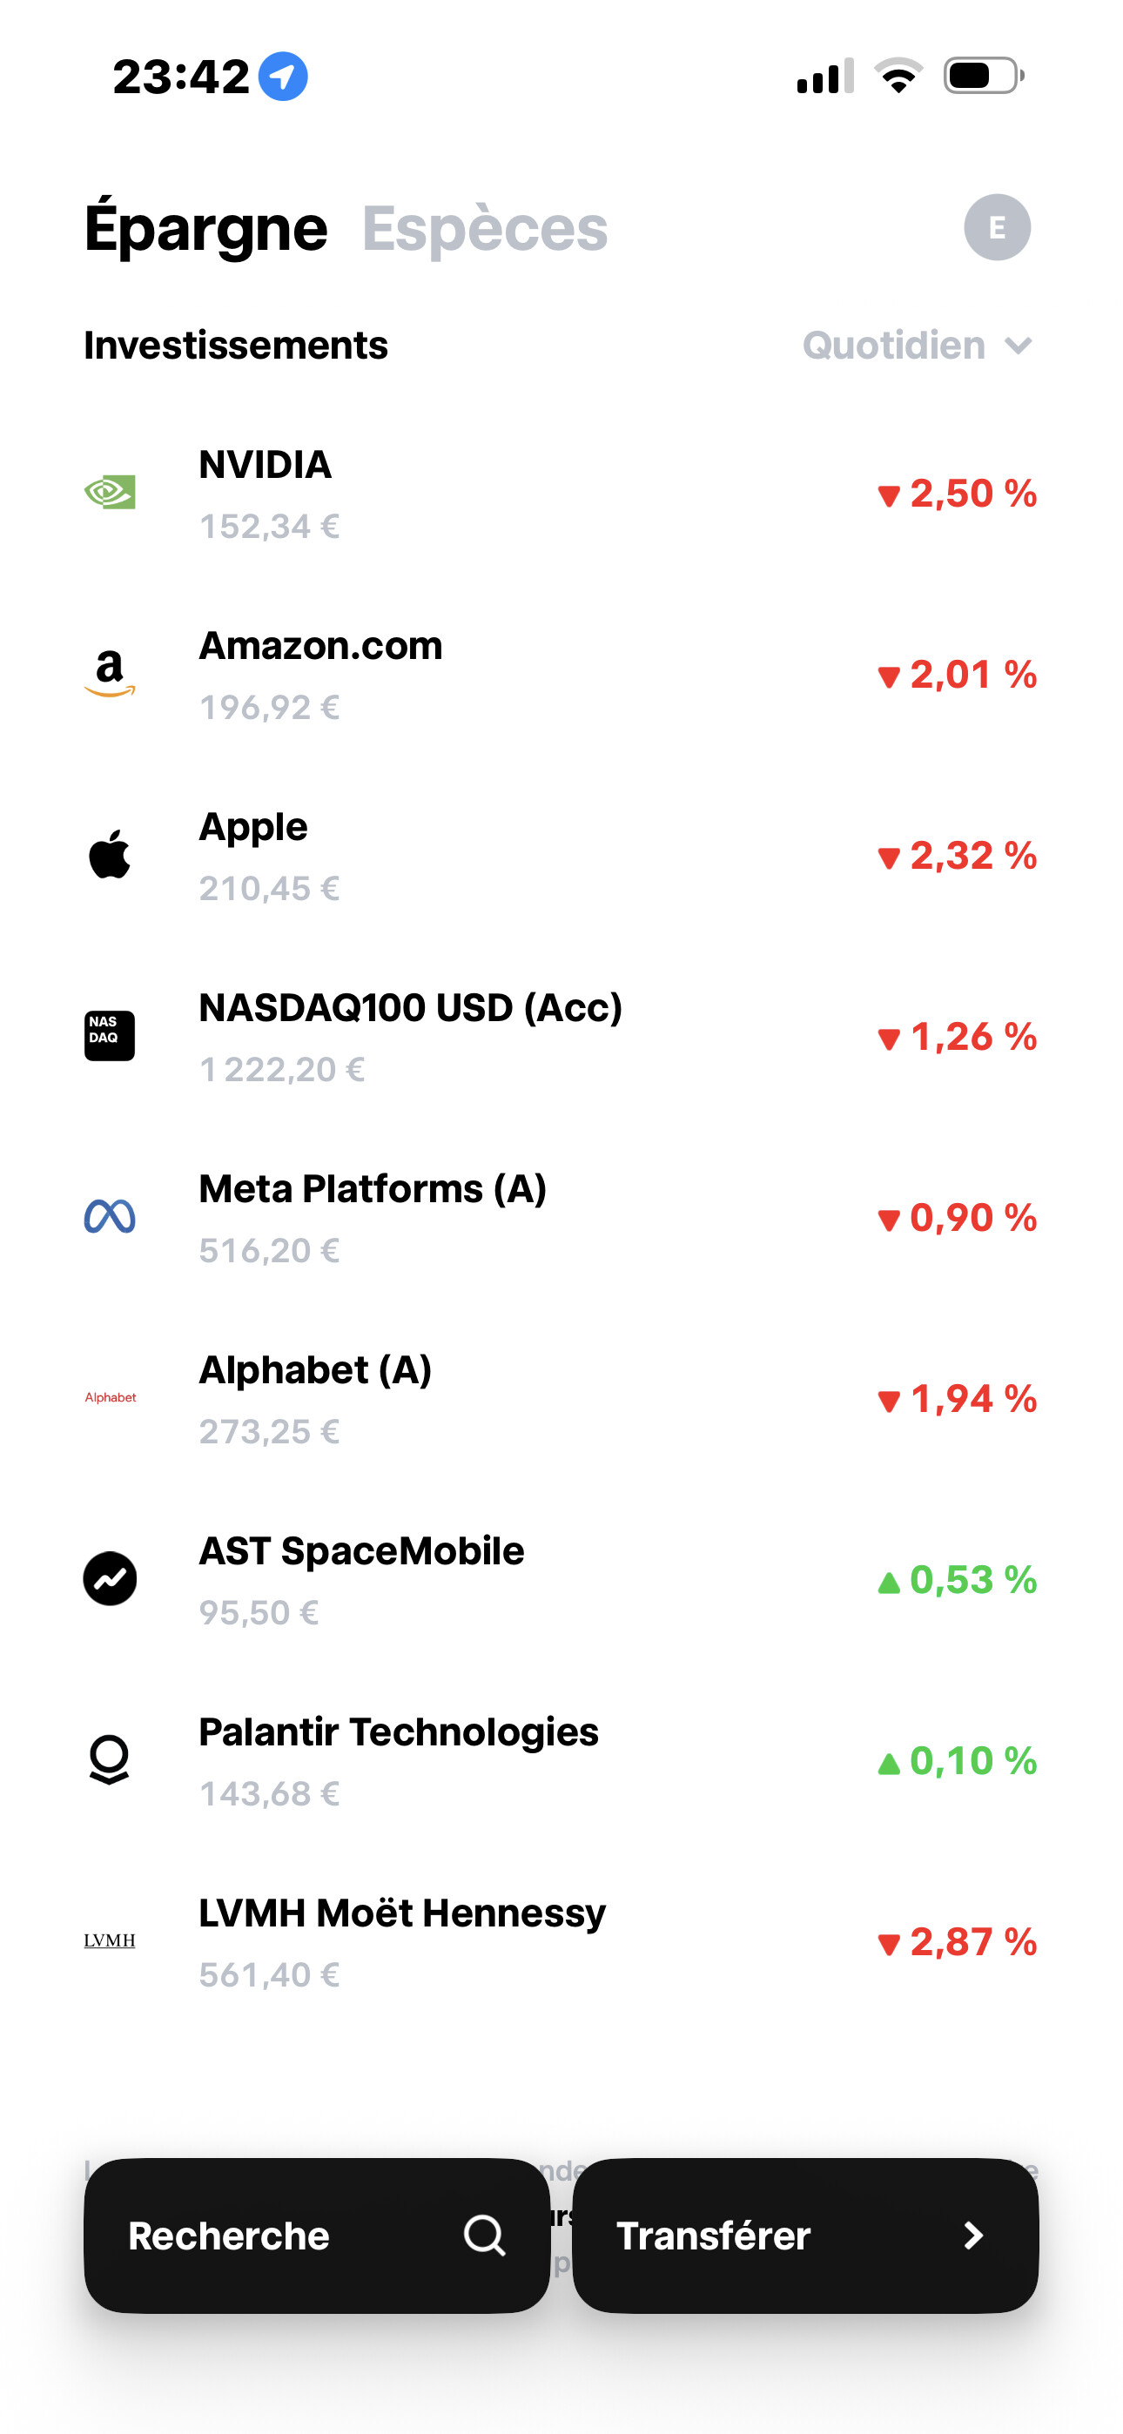
Task: Click the chevron next to Quotidien
Action: click(1018, 346)
